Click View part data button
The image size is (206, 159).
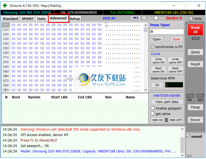[x=167, y=102]
